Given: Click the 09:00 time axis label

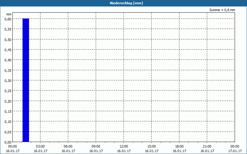Looking at the screenshot, I should click(96, 147).
